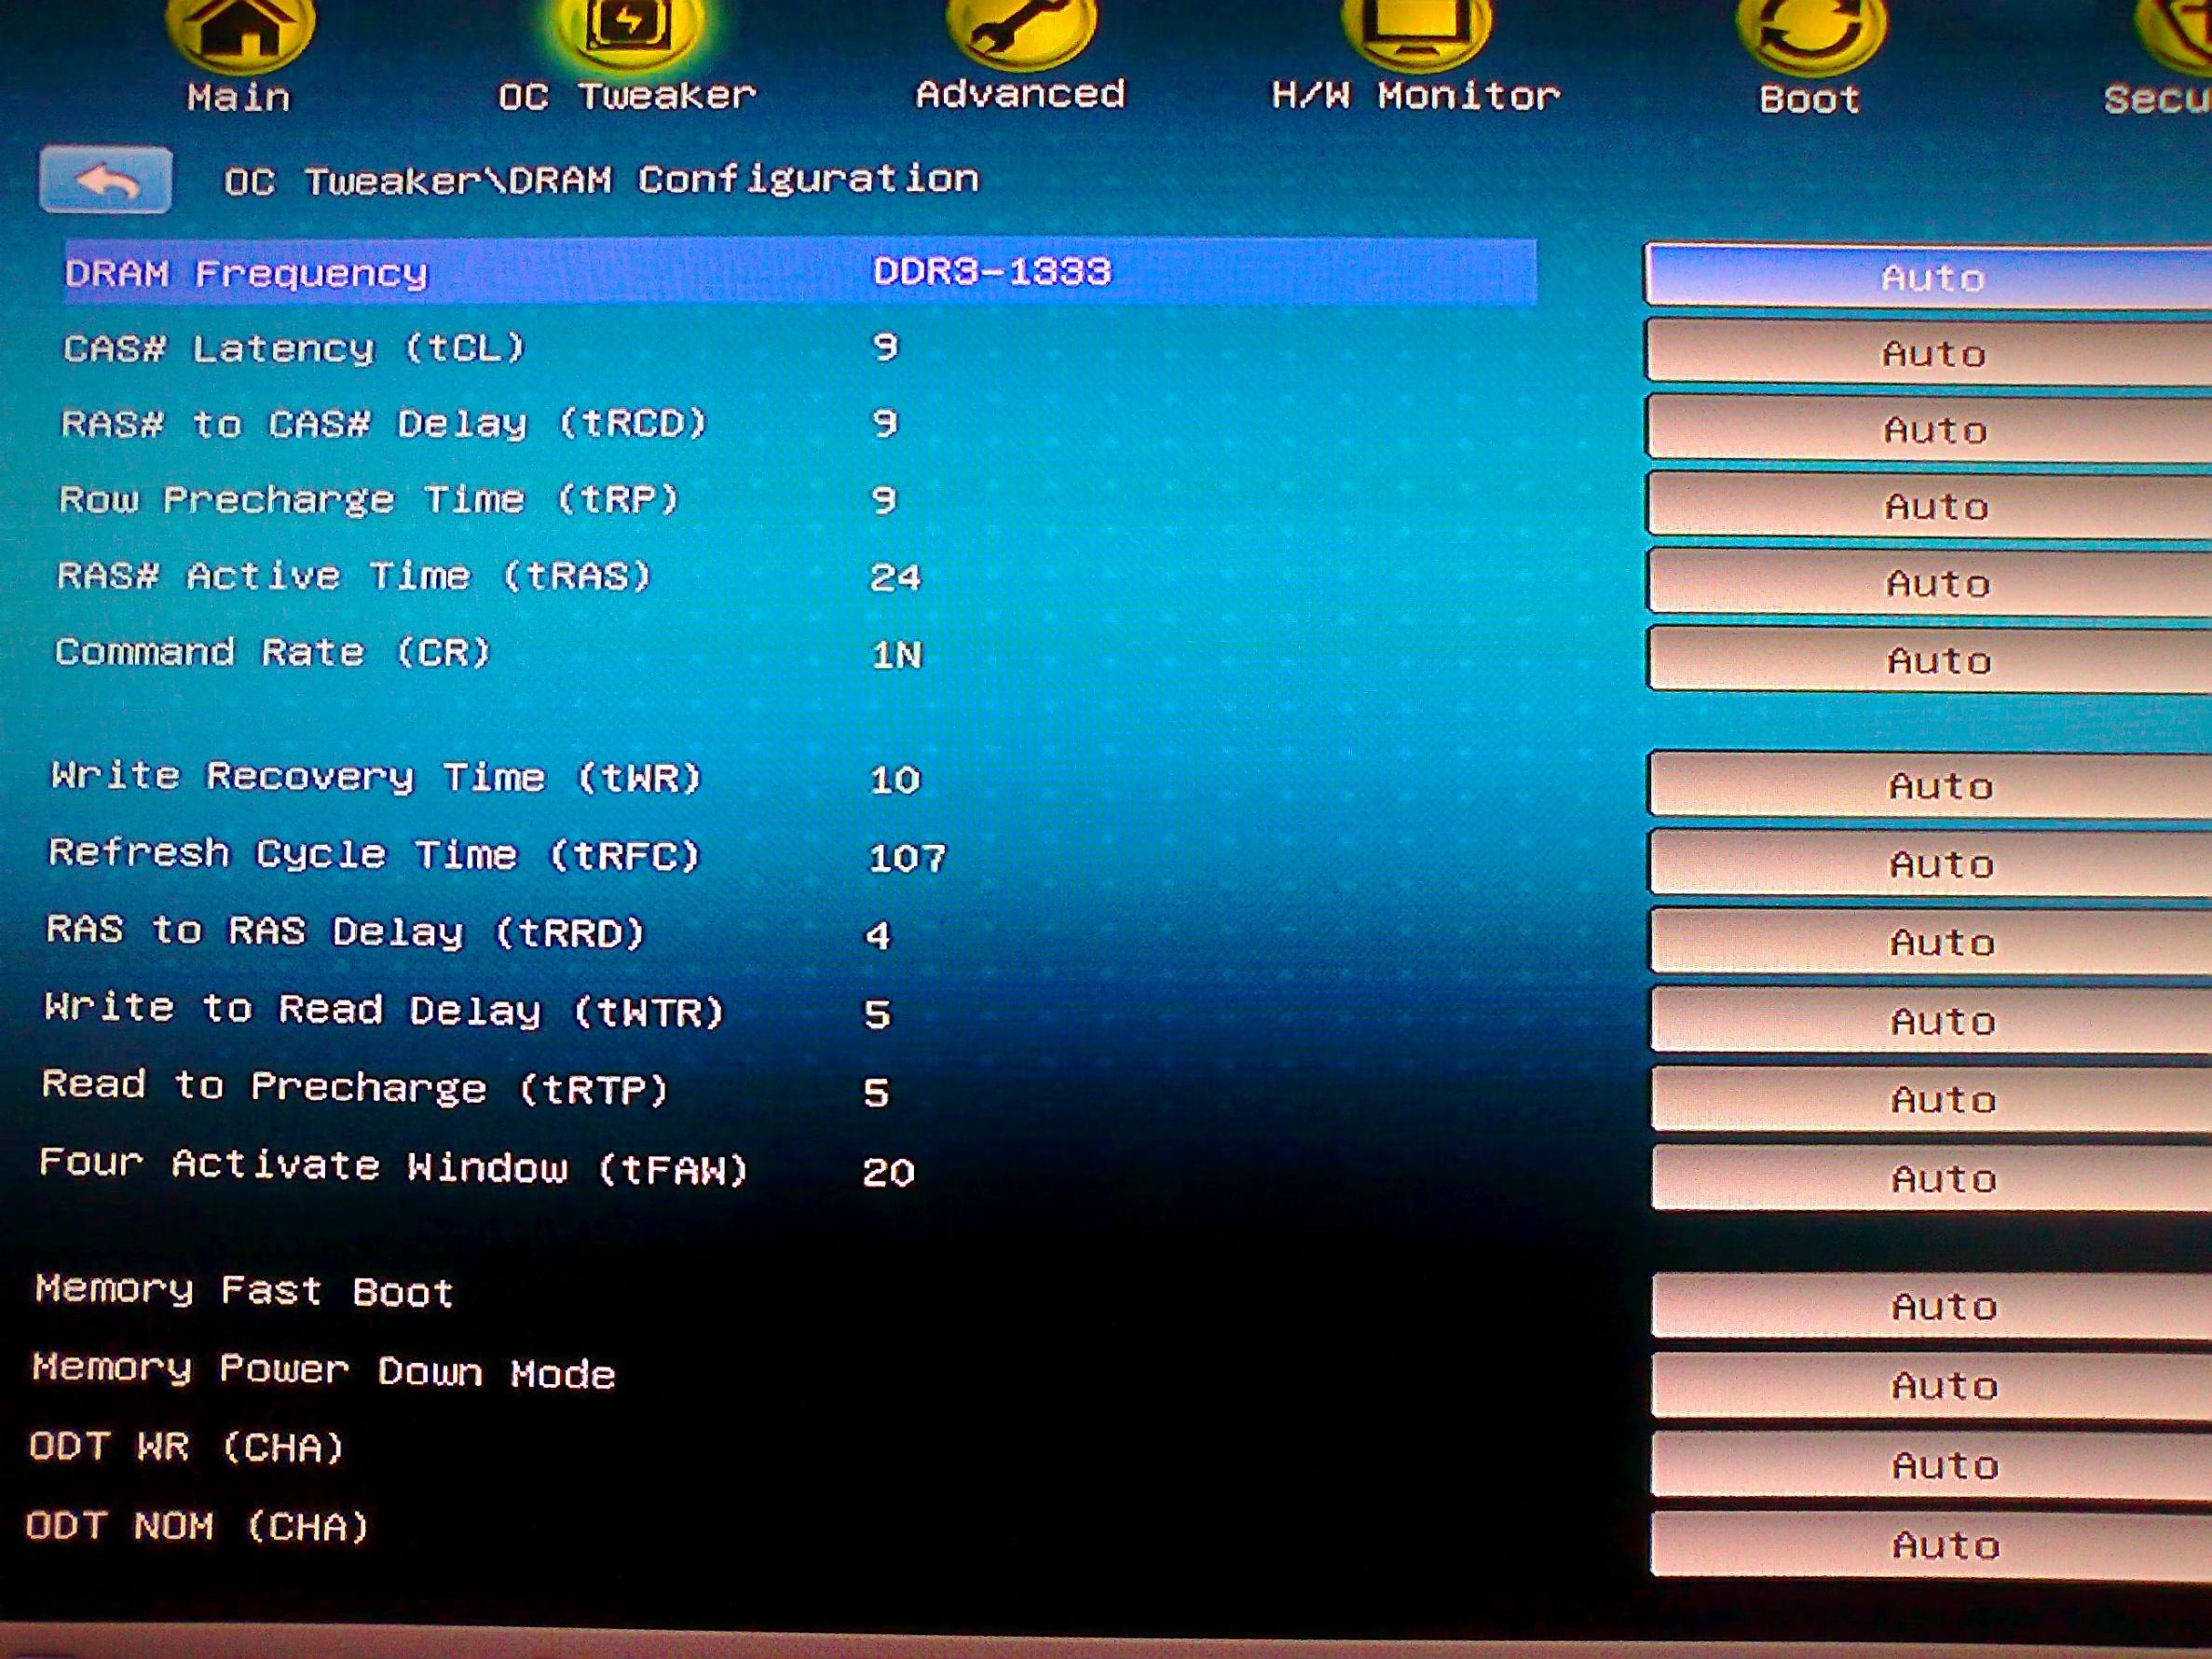
Task: Select Four Activate Window (tFAW) label
Action: (393, 1167)
